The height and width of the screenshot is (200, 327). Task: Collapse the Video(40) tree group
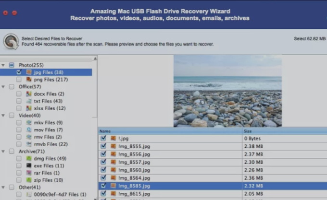tap(3, 116)
